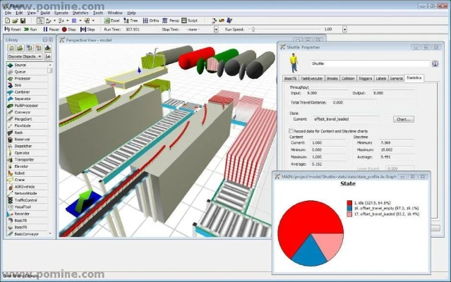Open the Breaks tab in Shuttle Properties
Screen dimensions: 451x282
click(332, 78)
